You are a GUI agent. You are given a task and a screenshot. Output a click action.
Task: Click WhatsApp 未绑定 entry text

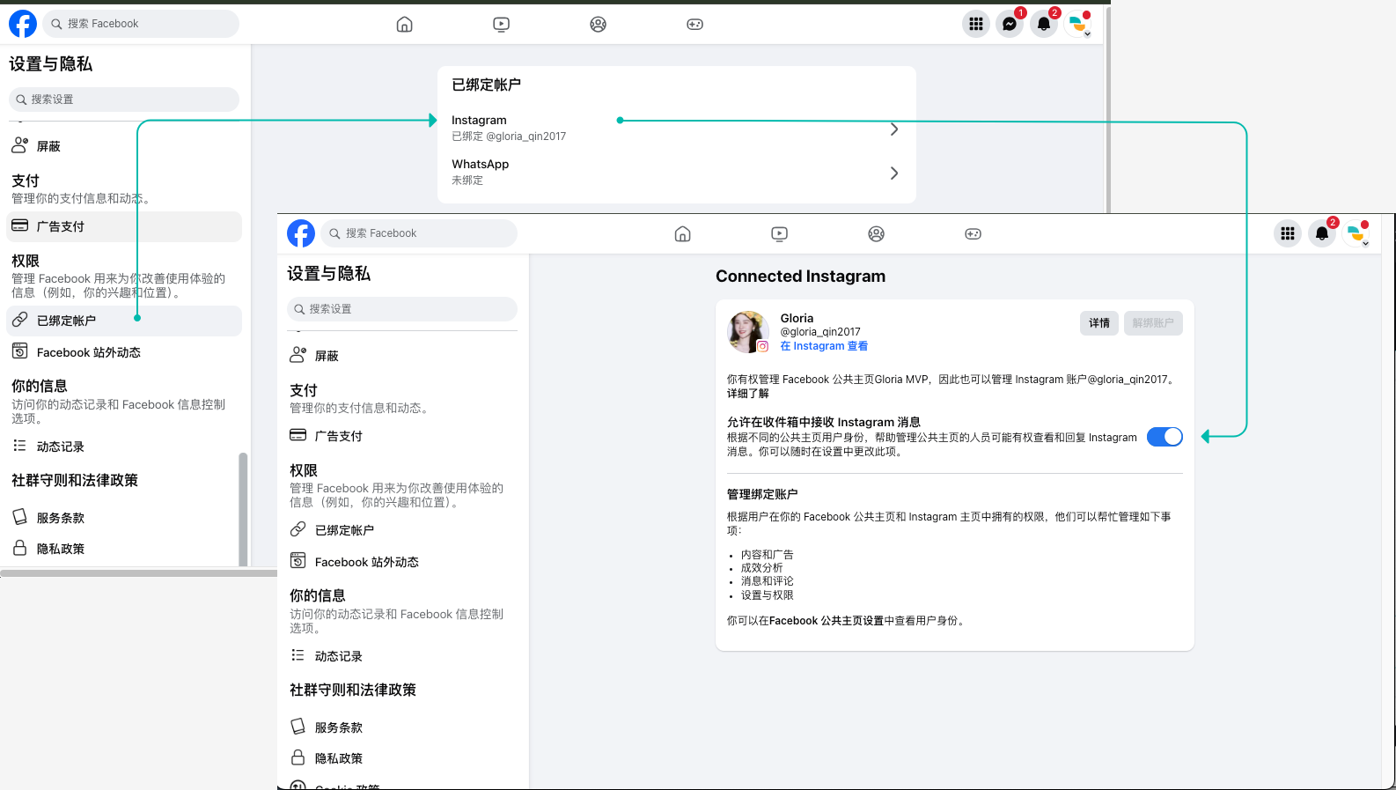tap(467, 181)
